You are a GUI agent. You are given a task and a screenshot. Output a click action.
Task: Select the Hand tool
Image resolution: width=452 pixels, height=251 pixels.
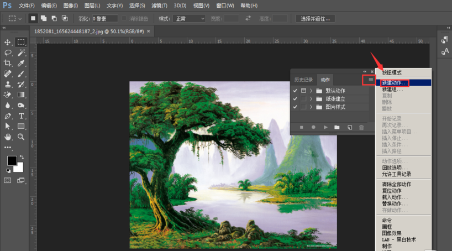pyautogui.click(x=8, y=137)
